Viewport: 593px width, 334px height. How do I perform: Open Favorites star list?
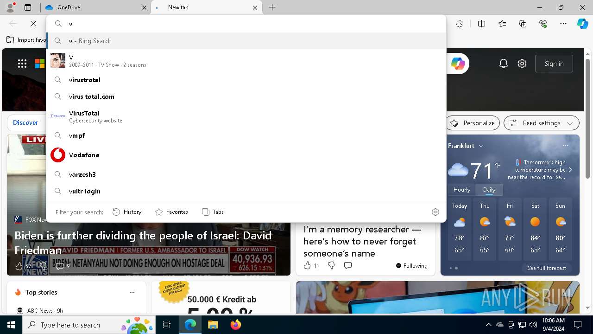click(502, 24)
